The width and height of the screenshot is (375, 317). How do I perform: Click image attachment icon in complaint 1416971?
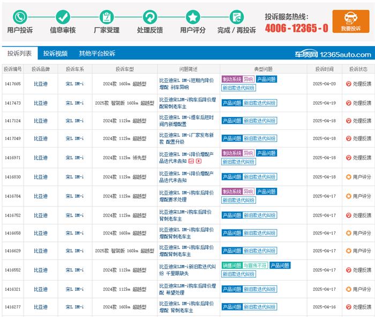[191, 161]
